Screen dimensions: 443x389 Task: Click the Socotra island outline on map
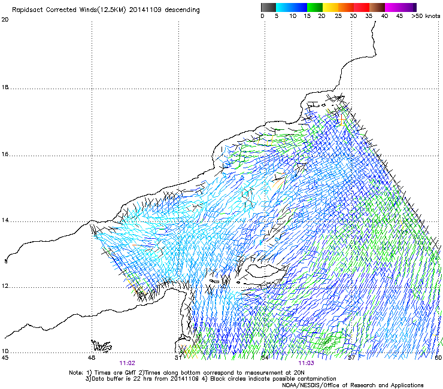click(265, 271)
